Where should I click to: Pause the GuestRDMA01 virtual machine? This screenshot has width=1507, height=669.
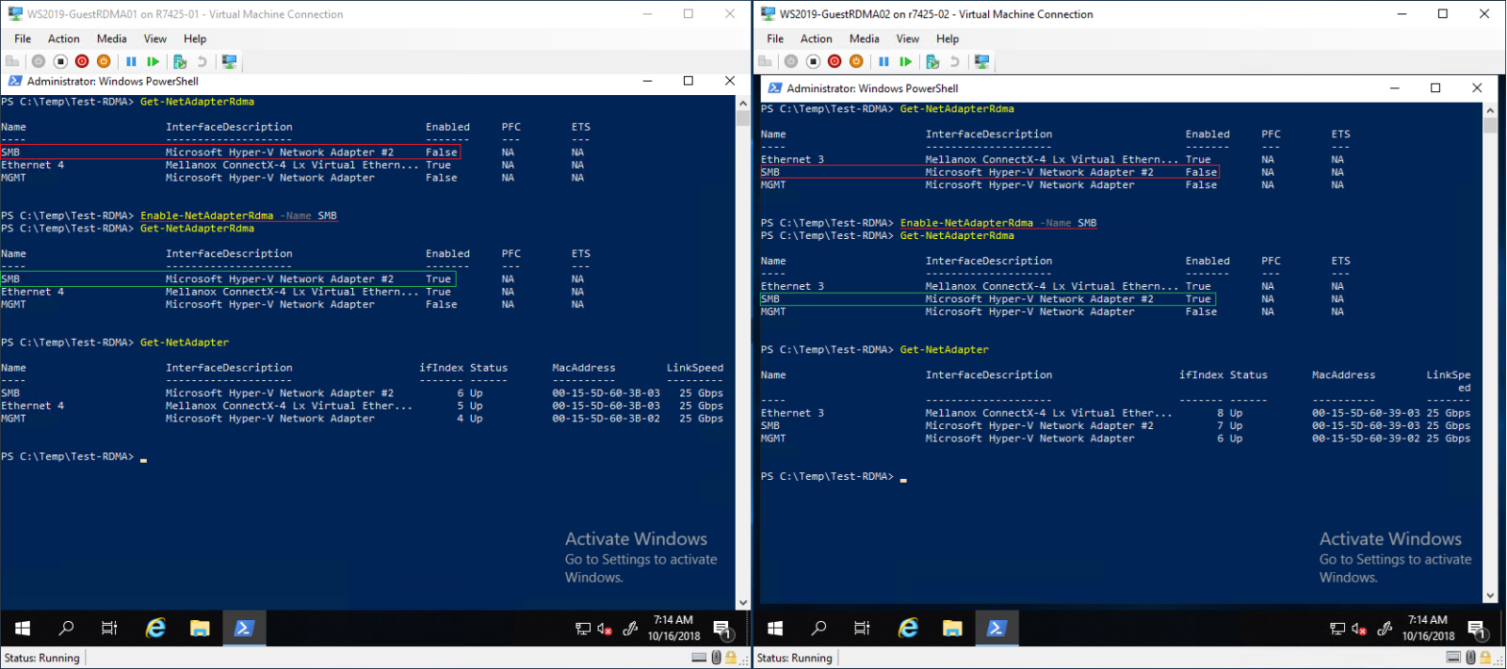[x=131, y=61]
